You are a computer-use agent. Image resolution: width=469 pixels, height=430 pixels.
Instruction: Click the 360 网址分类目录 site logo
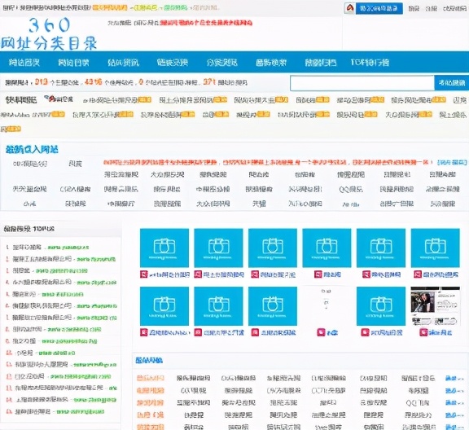[x=49, y=34]
